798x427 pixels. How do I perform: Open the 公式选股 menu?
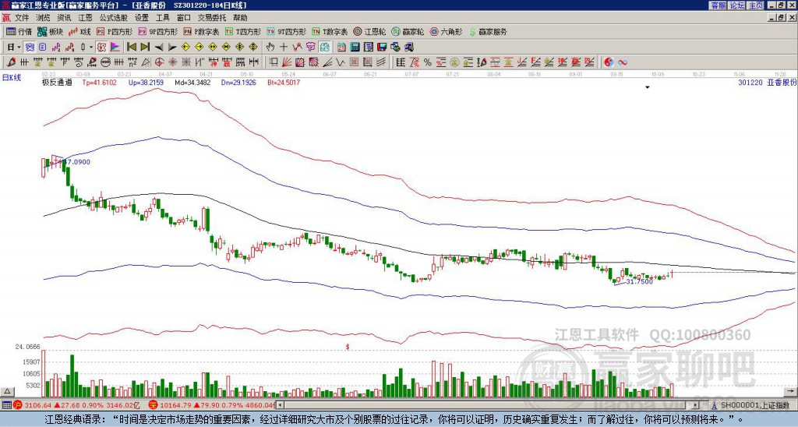(114, 18)
